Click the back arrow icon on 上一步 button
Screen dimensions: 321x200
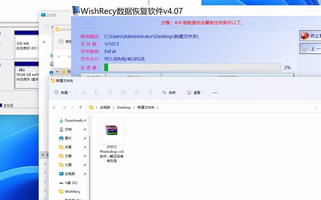coord(305,49)
